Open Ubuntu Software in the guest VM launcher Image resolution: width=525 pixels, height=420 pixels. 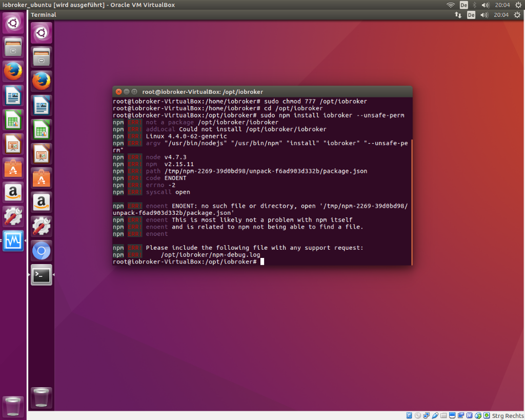click(x=42, y=178)
